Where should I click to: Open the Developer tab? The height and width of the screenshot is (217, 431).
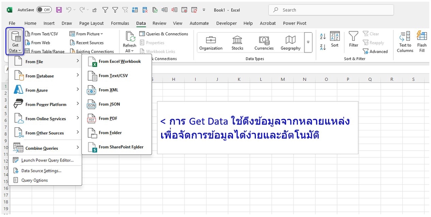tap(226, 23)
